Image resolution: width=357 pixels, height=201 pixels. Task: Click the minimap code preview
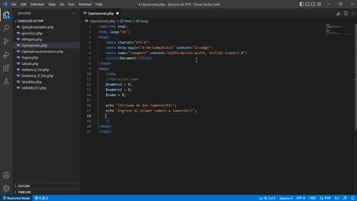339,30
